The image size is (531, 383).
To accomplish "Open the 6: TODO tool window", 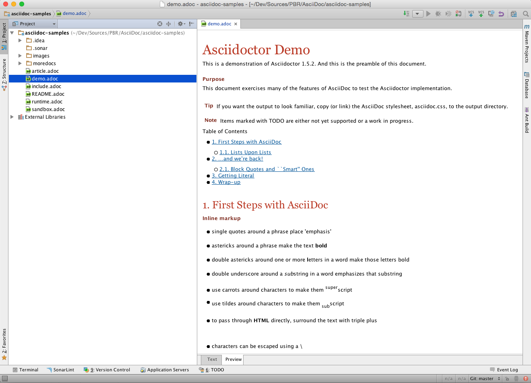I will pos(211,370).
